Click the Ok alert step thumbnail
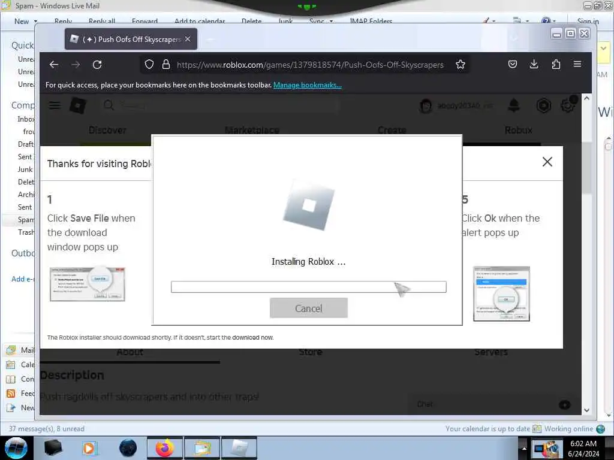Viewport: 614px width, 460px height. pos(502,293)
